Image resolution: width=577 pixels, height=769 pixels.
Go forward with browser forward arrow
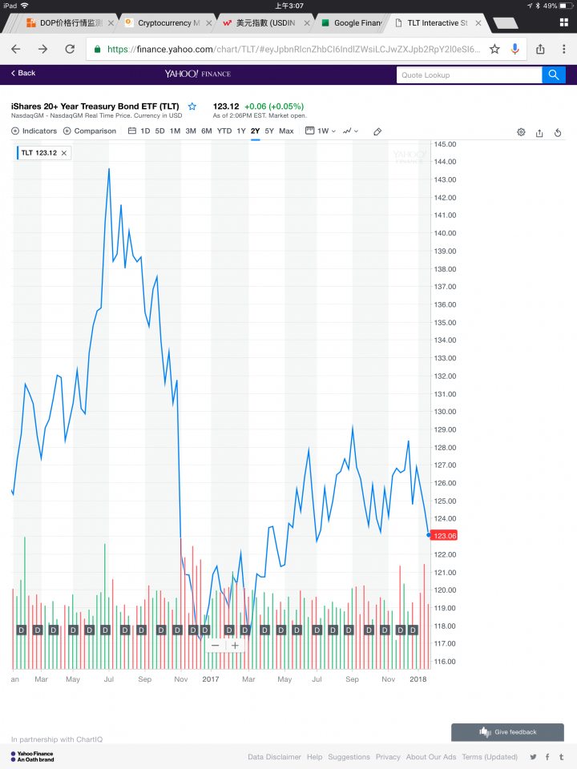click(x=42, y=49)
